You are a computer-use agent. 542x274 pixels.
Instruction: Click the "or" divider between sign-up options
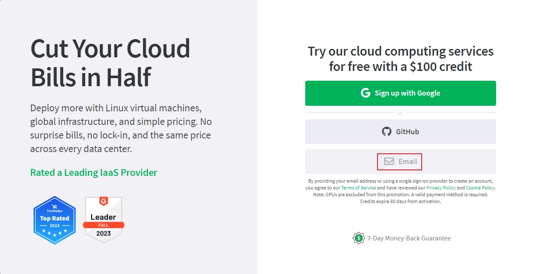400,113
